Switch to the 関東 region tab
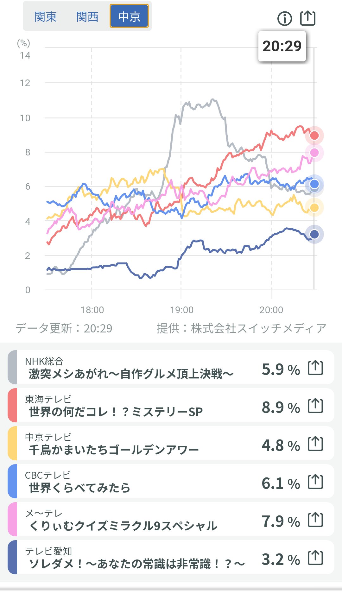This screenshot has width=342, height=600. pyautogui.click(x=45, y=16)
